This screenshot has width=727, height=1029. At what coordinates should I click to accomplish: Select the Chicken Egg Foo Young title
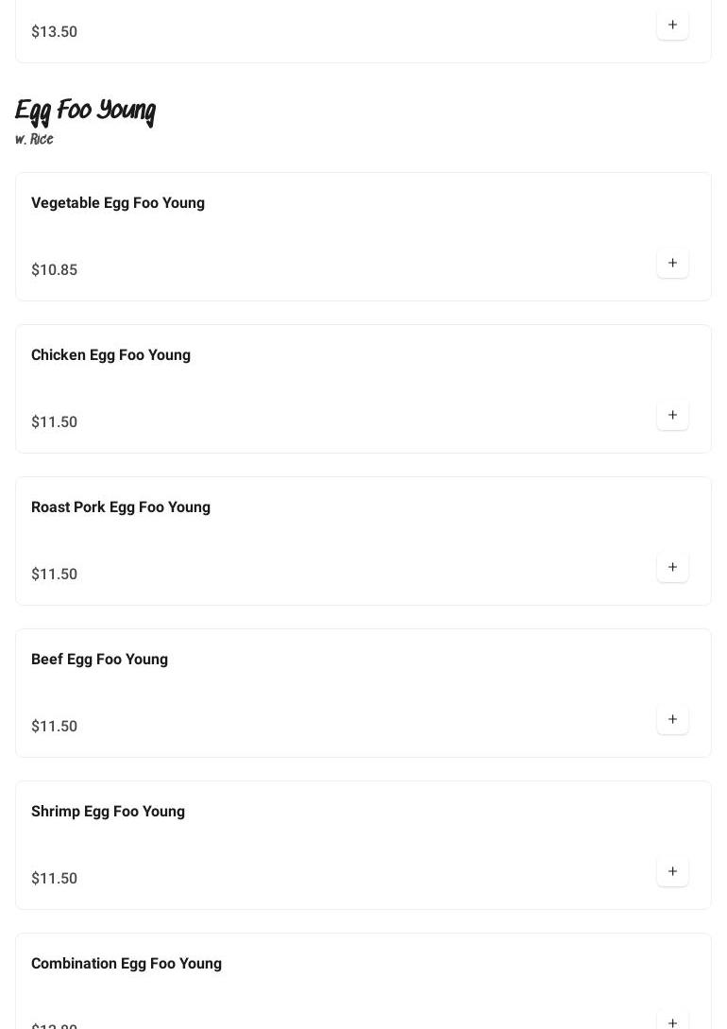click(x=110, y=355)
